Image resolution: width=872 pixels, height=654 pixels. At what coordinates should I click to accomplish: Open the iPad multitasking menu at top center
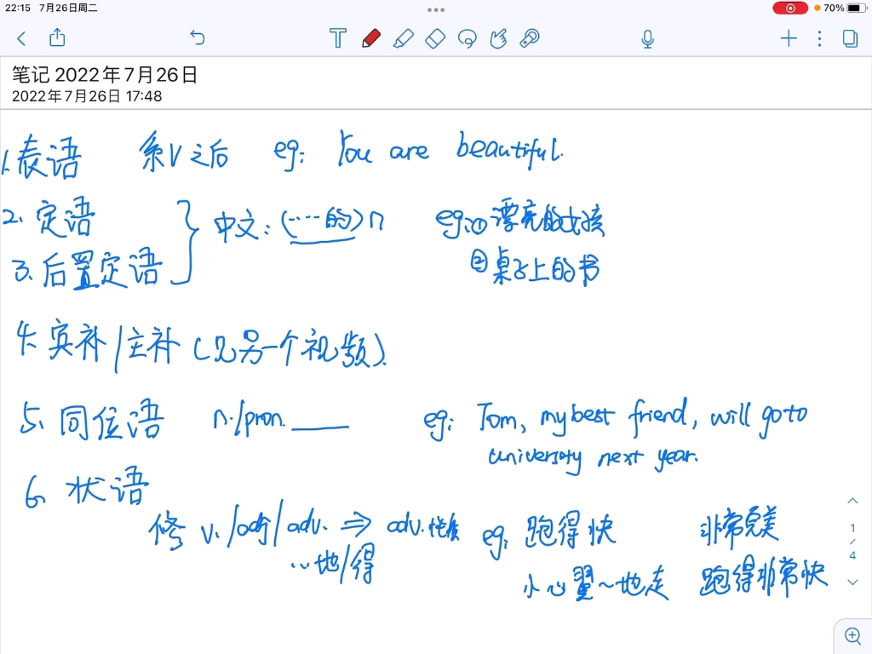click(435, 9)
